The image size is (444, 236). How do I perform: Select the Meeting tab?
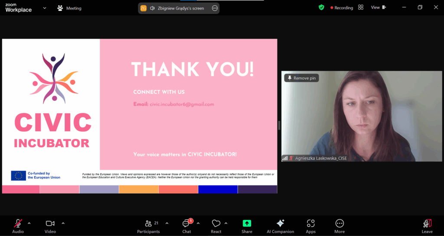tap(69, 8)
